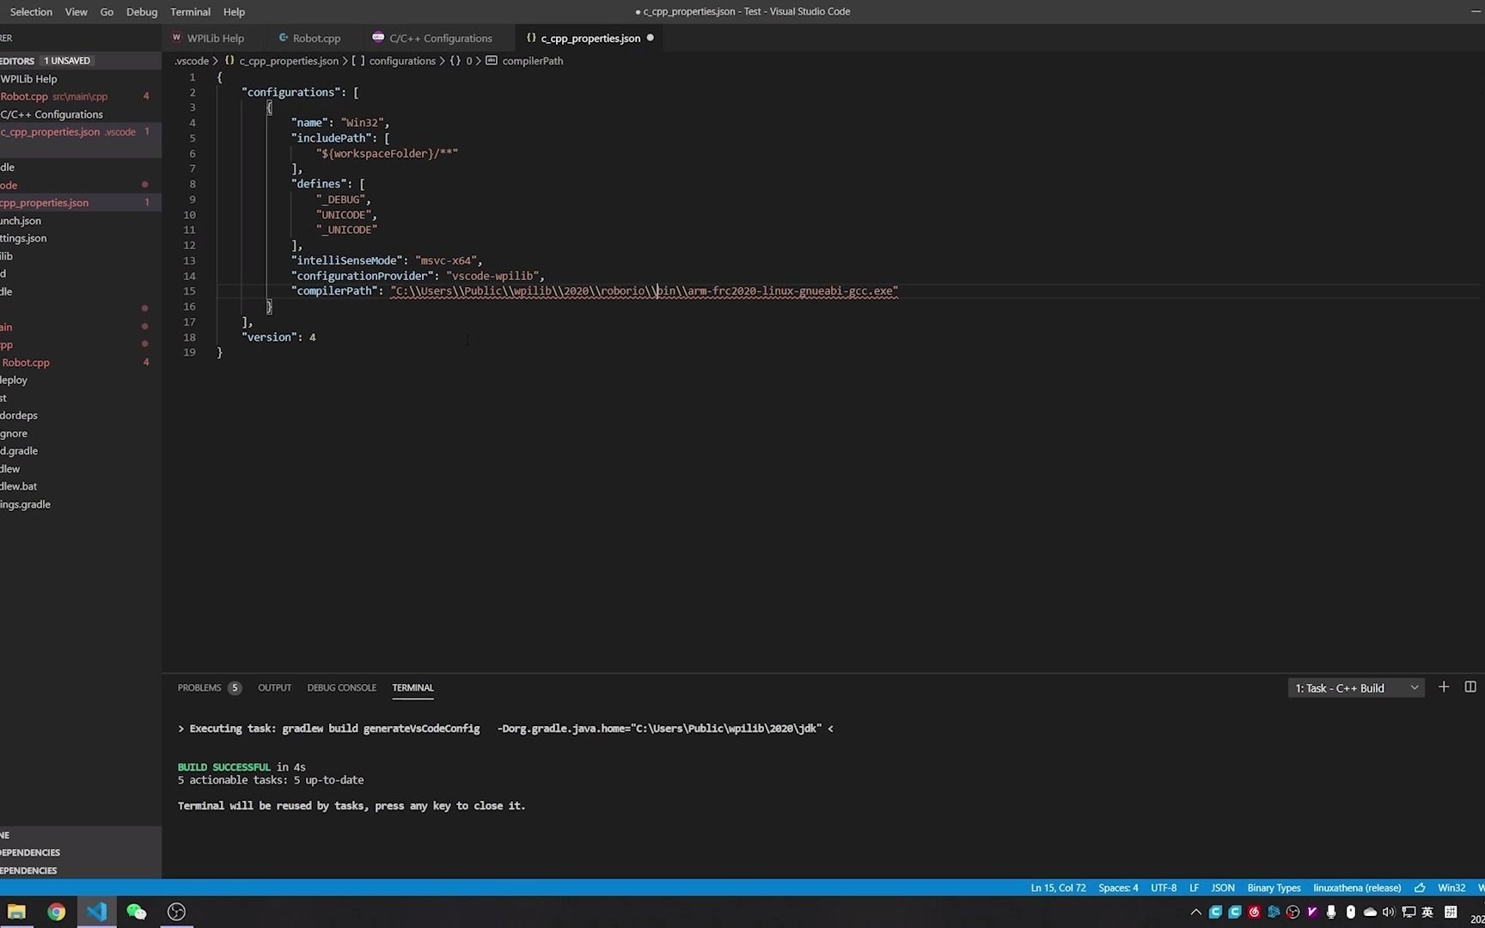Open File Explorer from the taskbar
This screenshot has height=928, width=1485.
[16, 912]
